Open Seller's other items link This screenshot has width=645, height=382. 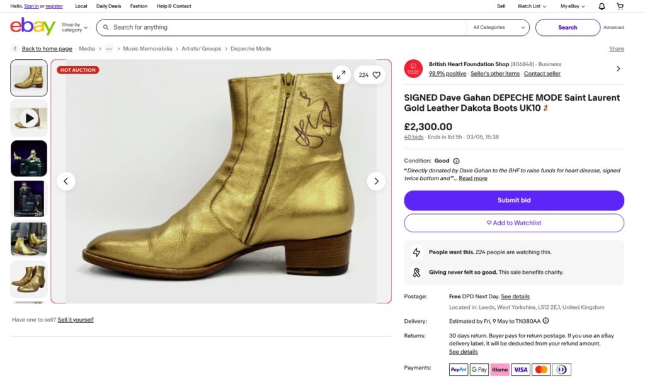point(495,74)
